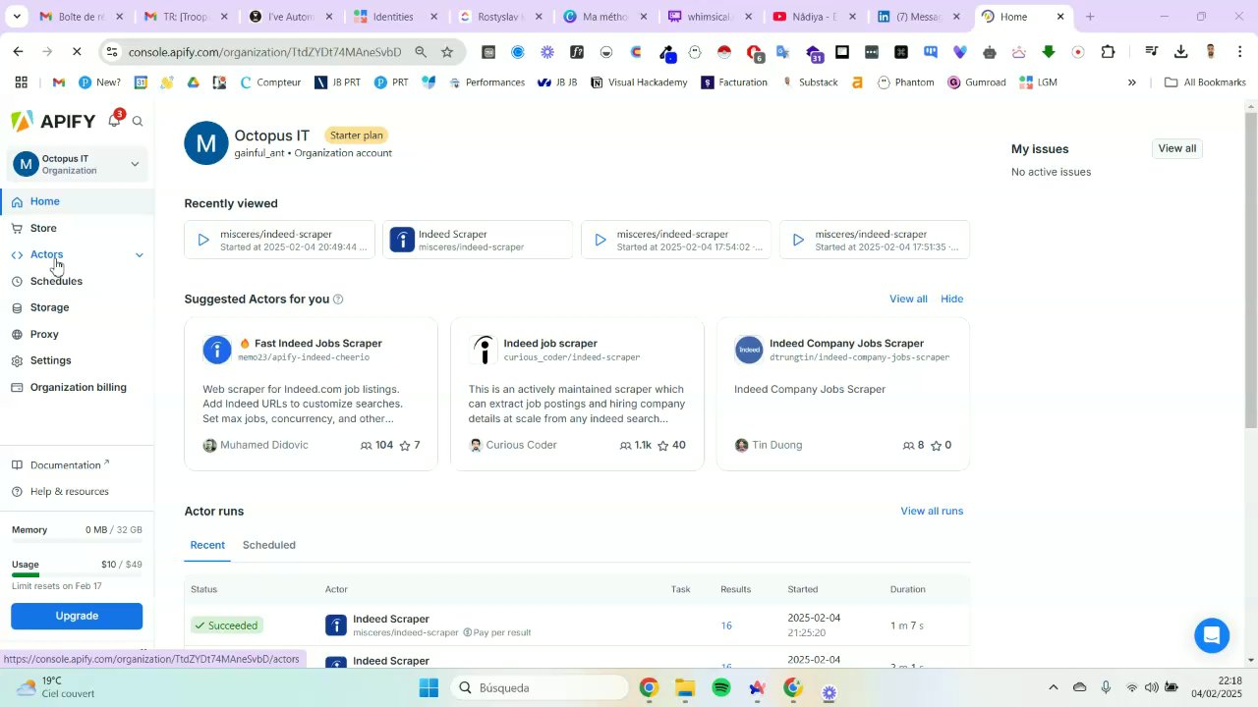Image resolution: width=1258 pixels, height=707 pixels.
Task: Open Performances bookmark
Action: click(x=486, y=82)
